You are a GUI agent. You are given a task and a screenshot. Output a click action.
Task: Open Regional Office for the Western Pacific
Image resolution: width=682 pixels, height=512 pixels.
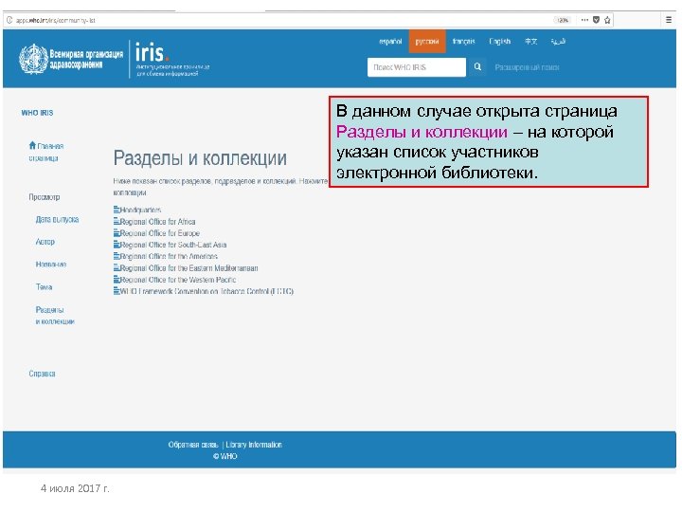178,280
